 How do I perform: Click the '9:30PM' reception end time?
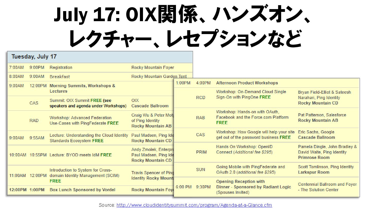pos(204,187)
